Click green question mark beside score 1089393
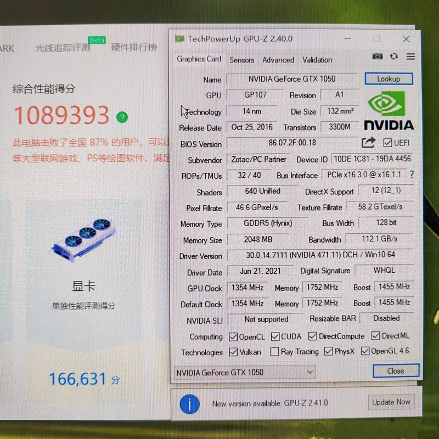The image size is (439, 439). point(122,117)
